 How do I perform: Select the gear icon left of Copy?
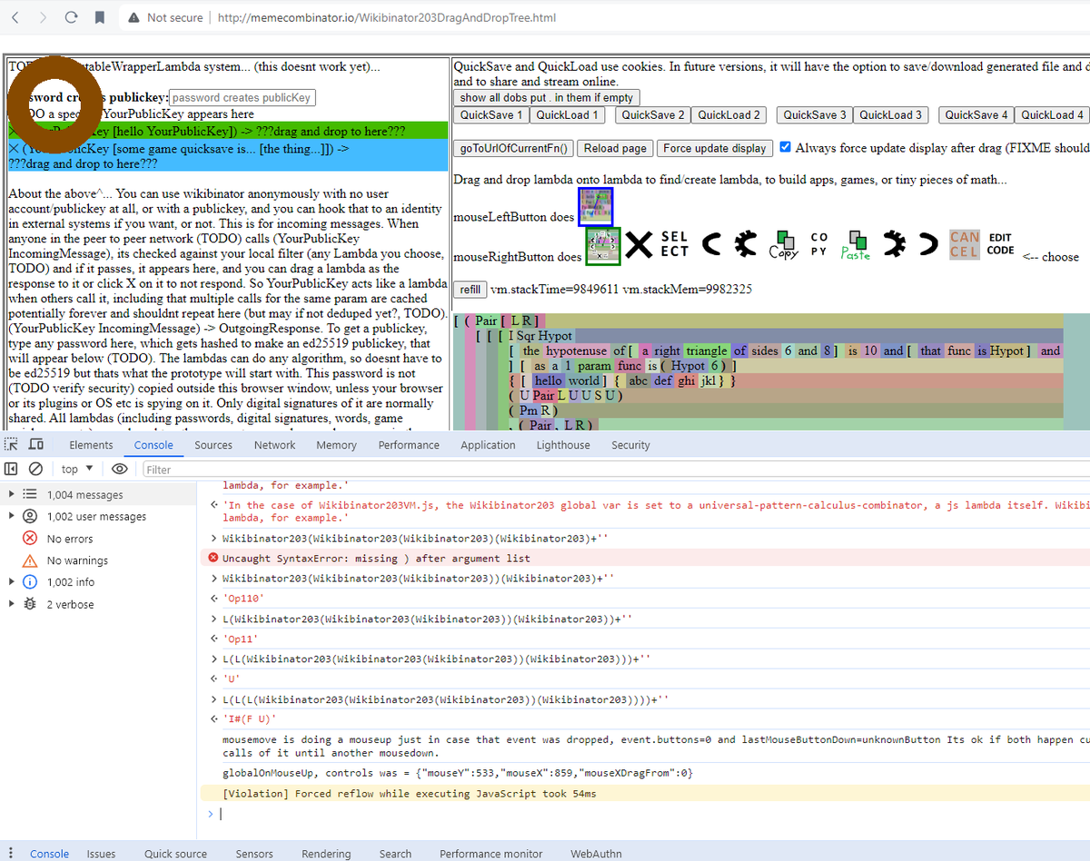click(746, 243)
